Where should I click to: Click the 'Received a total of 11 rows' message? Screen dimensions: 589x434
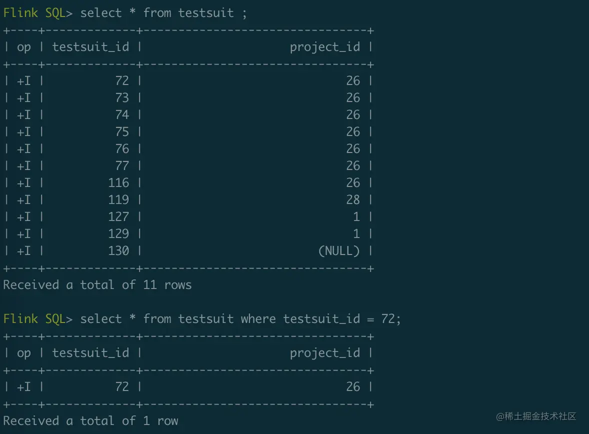point(97,285)
